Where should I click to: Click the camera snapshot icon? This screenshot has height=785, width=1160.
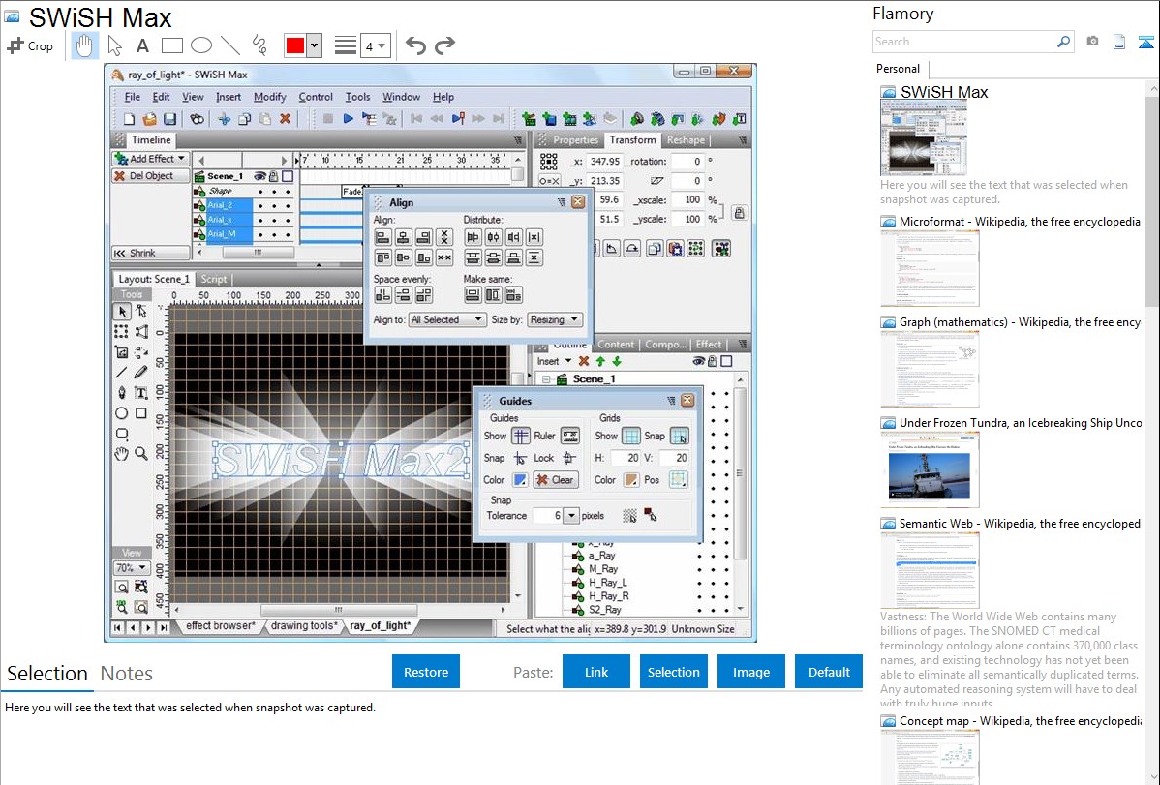coord(1092,42)
